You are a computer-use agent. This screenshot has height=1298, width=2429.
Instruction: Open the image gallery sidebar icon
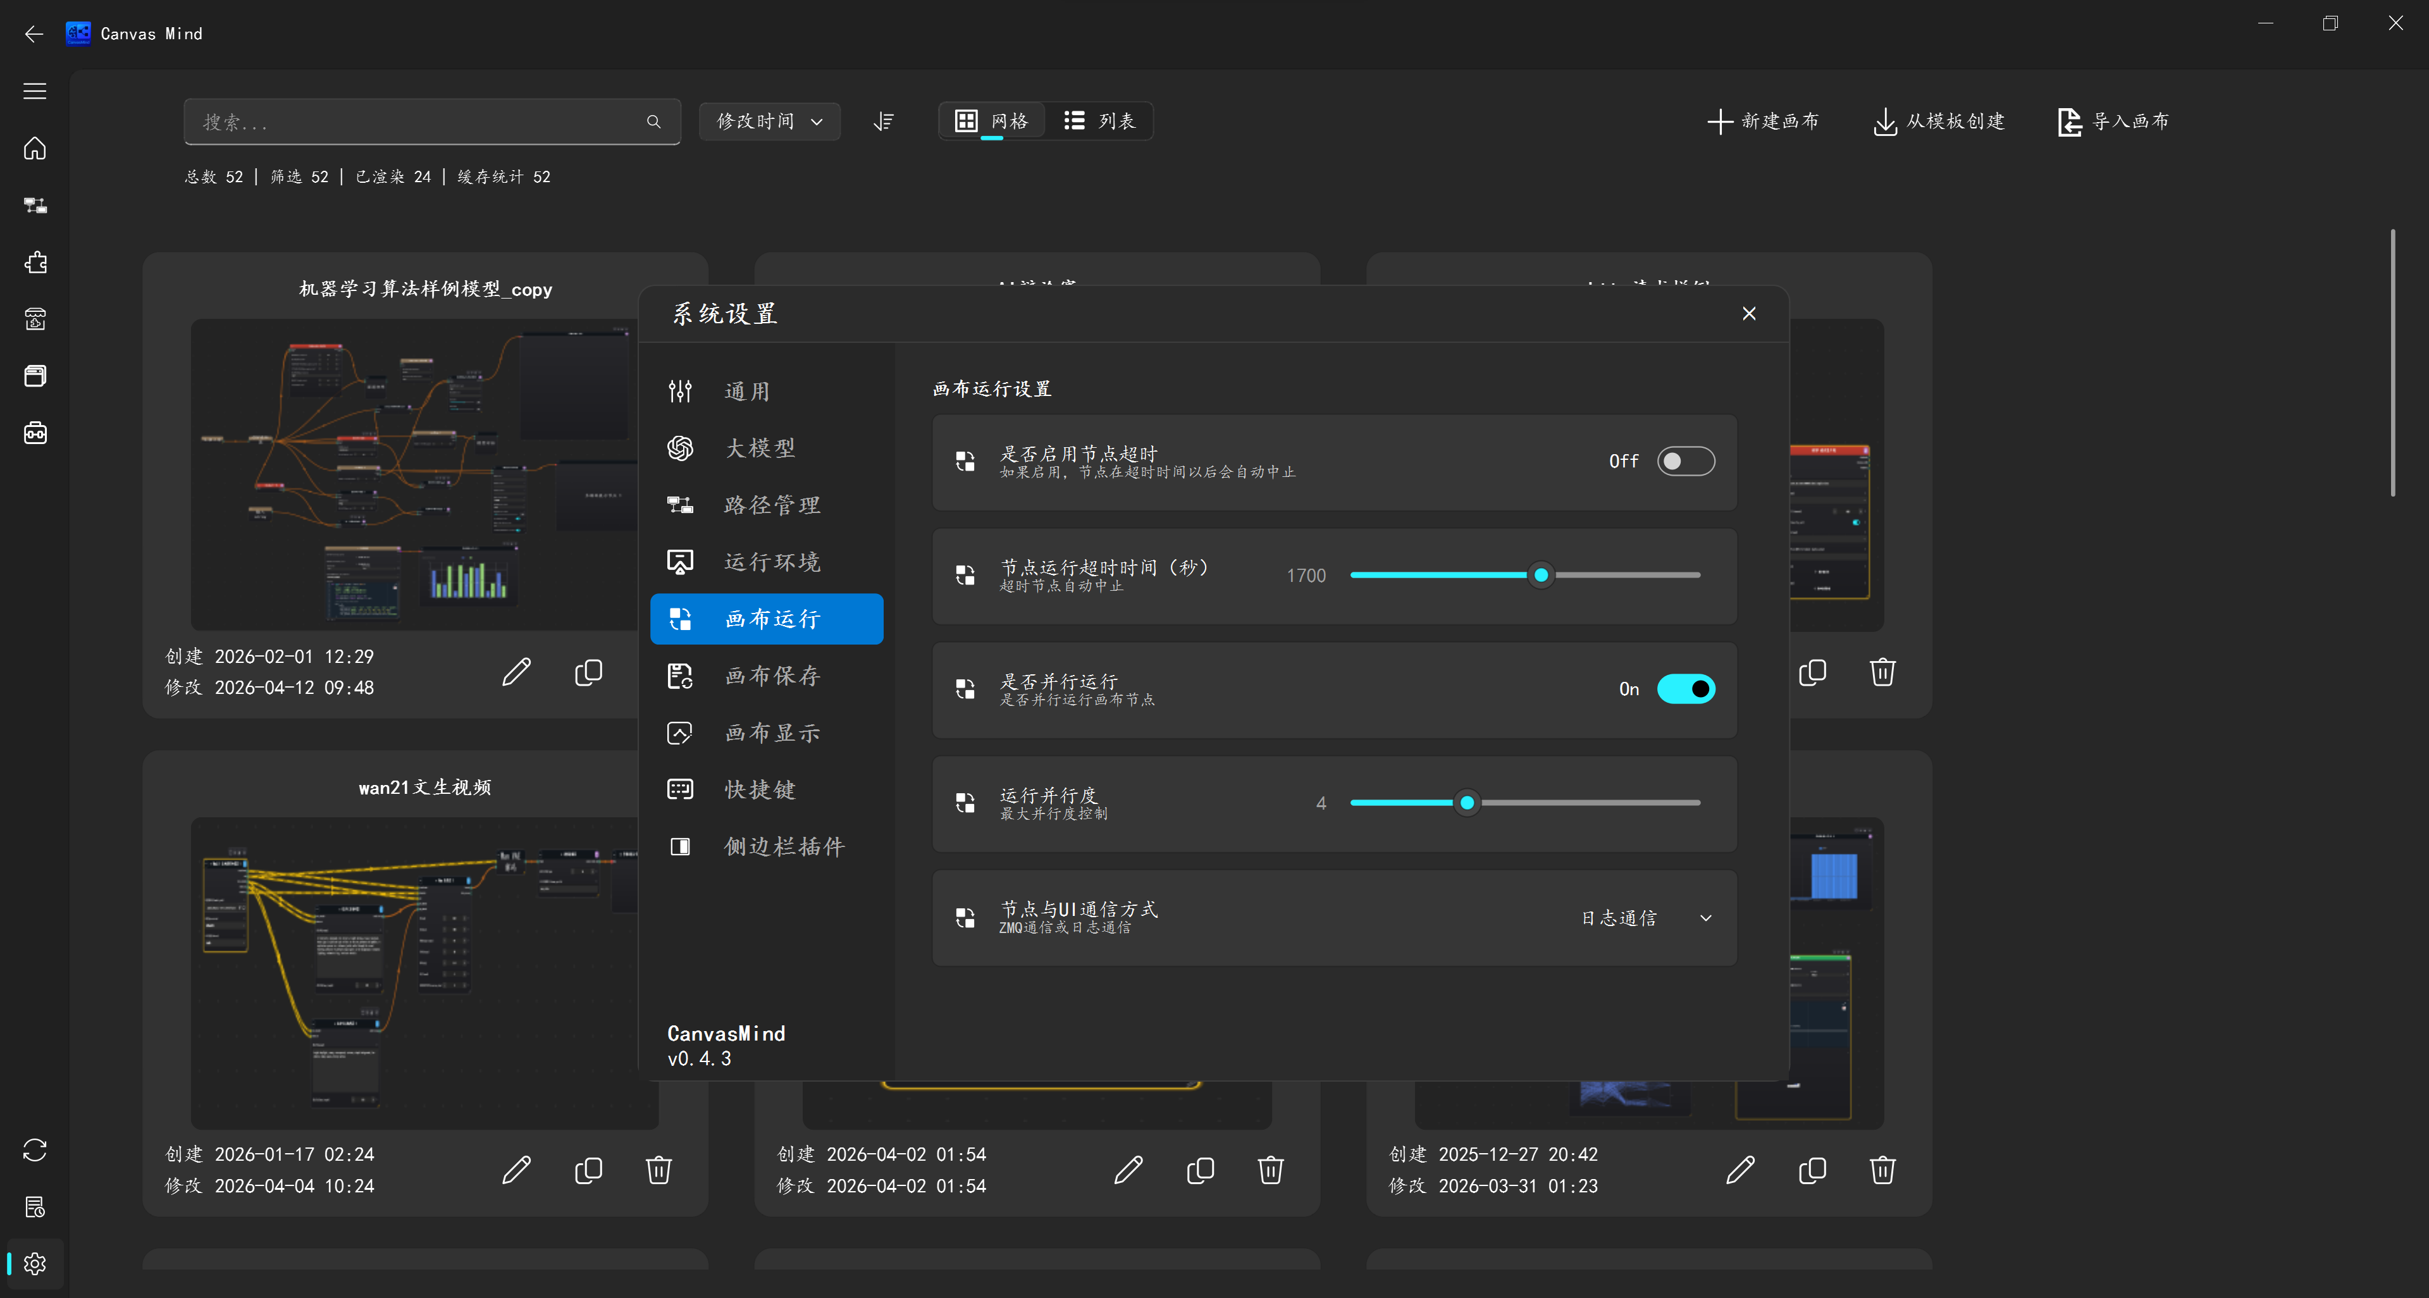[35, 376]
